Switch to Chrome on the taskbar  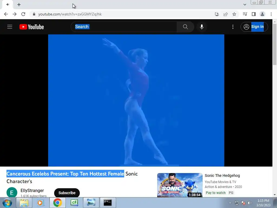[x=57, y=203]
